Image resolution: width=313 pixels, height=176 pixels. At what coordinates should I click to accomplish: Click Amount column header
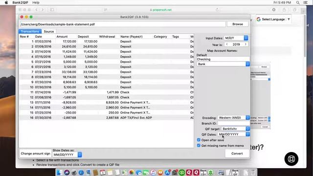pyautogui.click(x=62, y=37)
